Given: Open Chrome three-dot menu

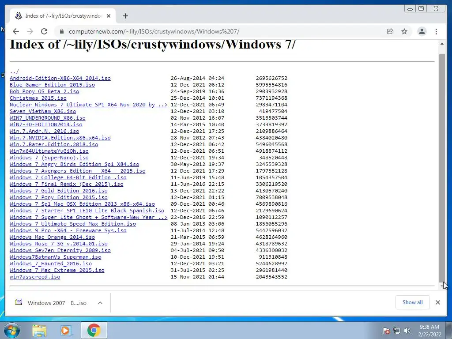Looking at the screenshot, I should pyautogui.click(x=436, y=31).
